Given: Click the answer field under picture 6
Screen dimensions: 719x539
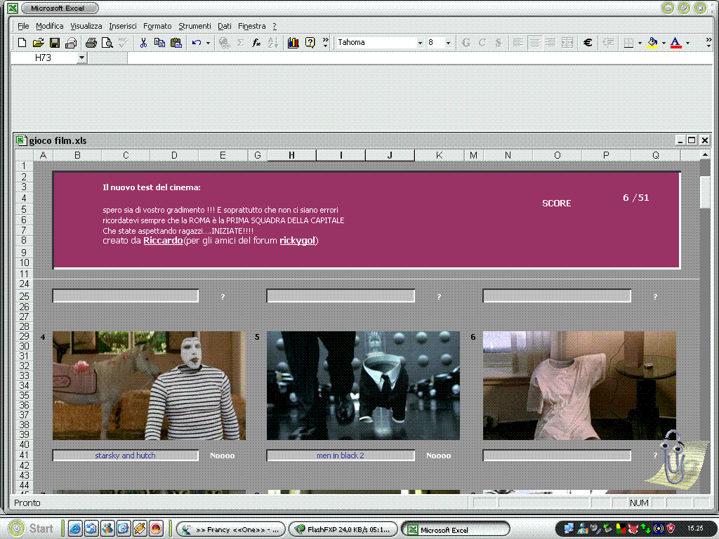Looking at the screenshot, I should click(557, 455).
